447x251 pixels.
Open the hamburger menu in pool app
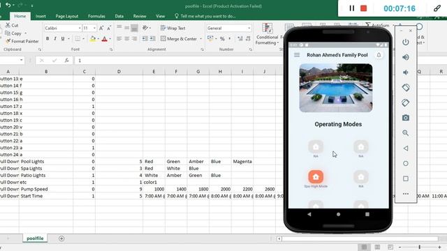pyautogui.click(x=297, y=54)
